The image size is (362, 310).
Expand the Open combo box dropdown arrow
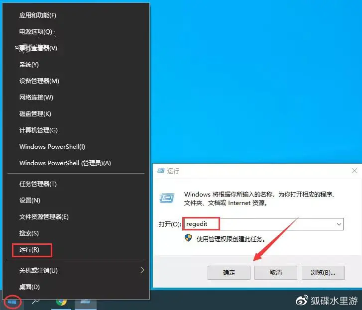click(339, 224)
